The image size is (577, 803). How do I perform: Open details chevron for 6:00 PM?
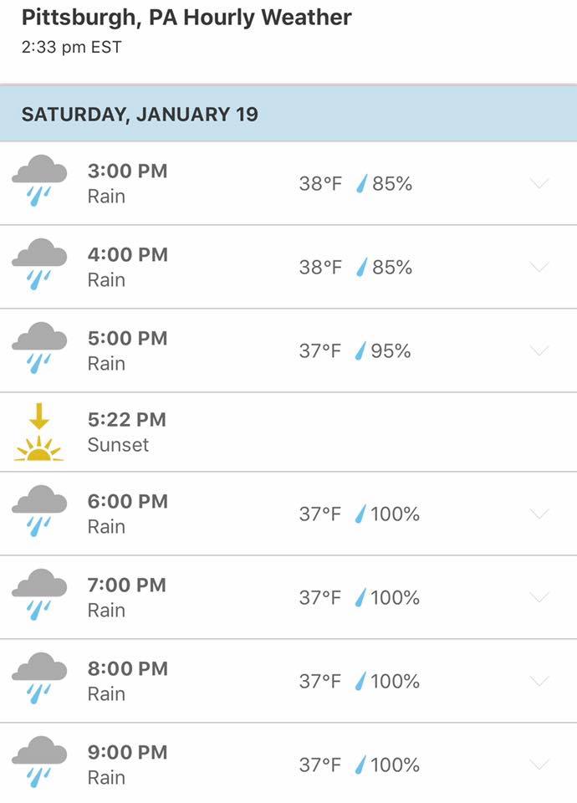coord(539,514)
